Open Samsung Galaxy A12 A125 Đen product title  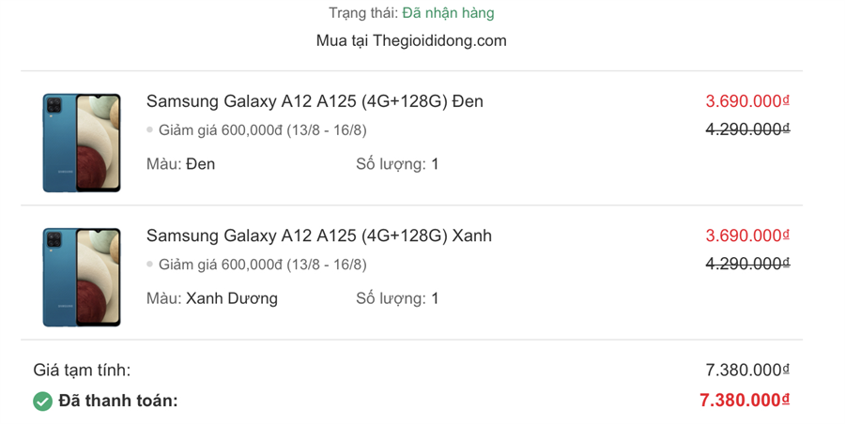tap(315, 101)
